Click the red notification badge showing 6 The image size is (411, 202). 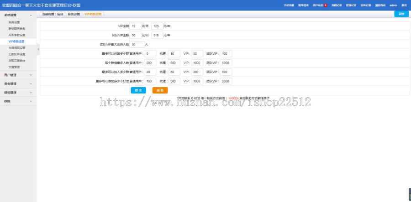click(x=325, y=5)
